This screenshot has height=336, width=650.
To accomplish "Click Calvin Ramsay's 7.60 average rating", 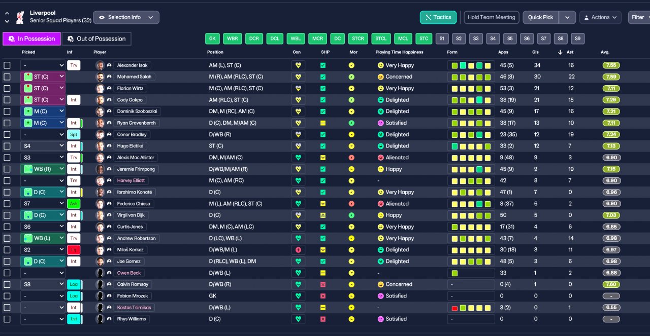I will pos(611,284).
